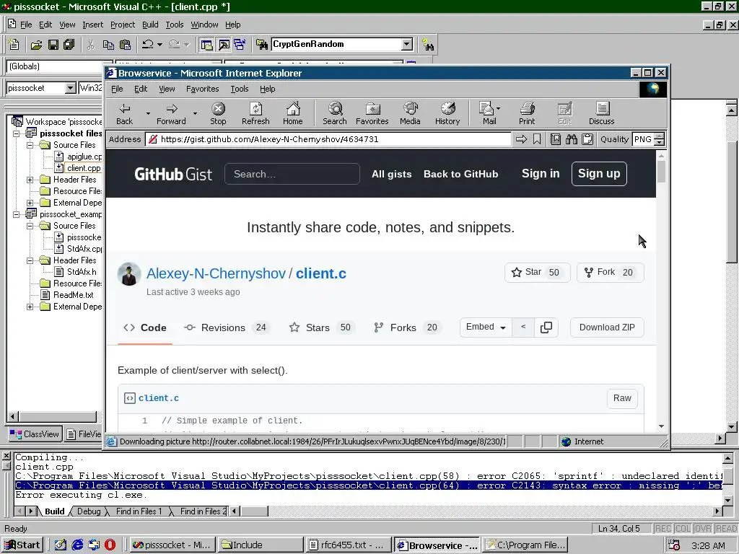Click the Back to GitHub link

(x=460, y=174)
